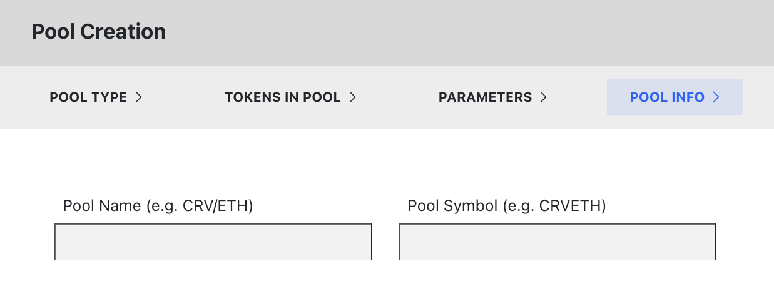This screenshot has height=289, width=774.
Task: Focus the Pool Symbol text field
Action: tap(557, 242)
